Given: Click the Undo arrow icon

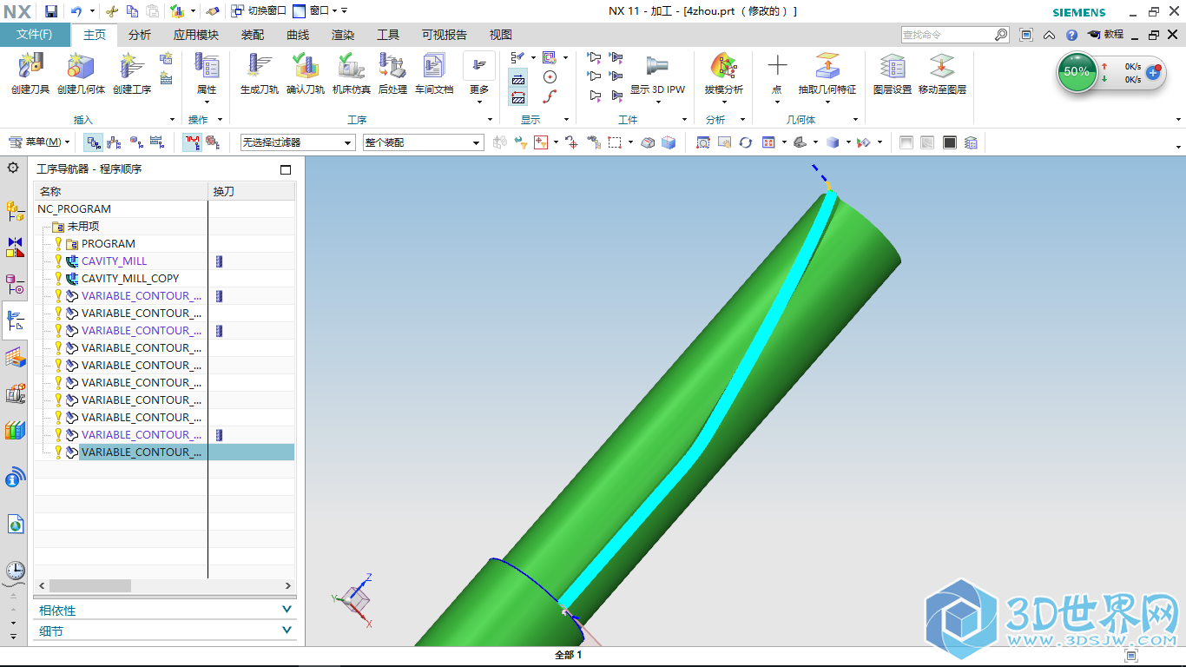Looking at the screenshot, I should 76,11.
